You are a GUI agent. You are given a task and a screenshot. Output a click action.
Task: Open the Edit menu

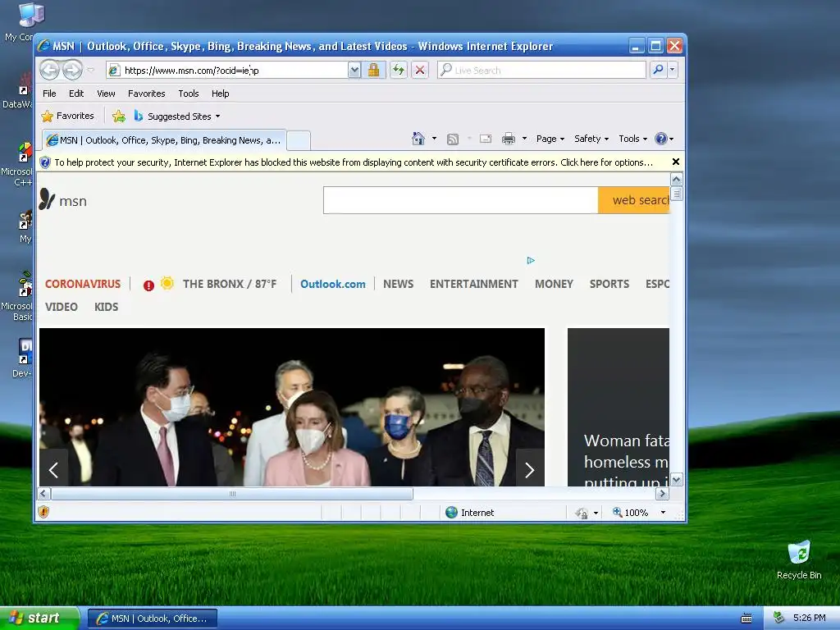[x=76, y=94]
